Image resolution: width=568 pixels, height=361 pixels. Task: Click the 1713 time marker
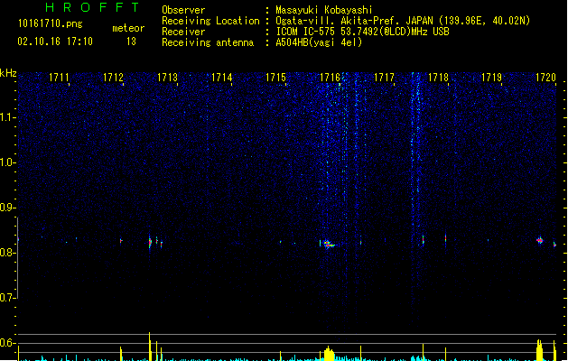click(x=167, y=78)
